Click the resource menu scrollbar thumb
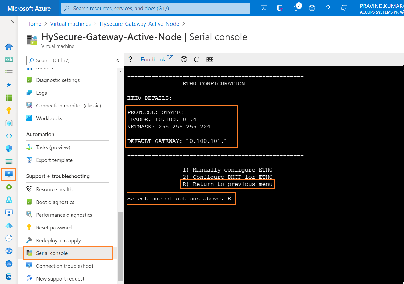The width and height of the screenshot is (404, 284). 120,247
